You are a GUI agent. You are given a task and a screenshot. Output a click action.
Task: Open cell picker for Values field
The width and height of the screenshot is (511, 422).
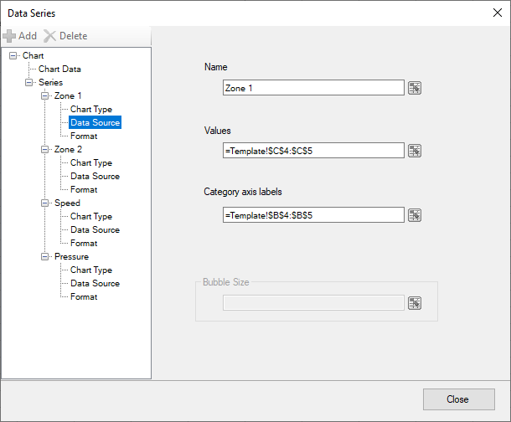click(x=415, y=151)
